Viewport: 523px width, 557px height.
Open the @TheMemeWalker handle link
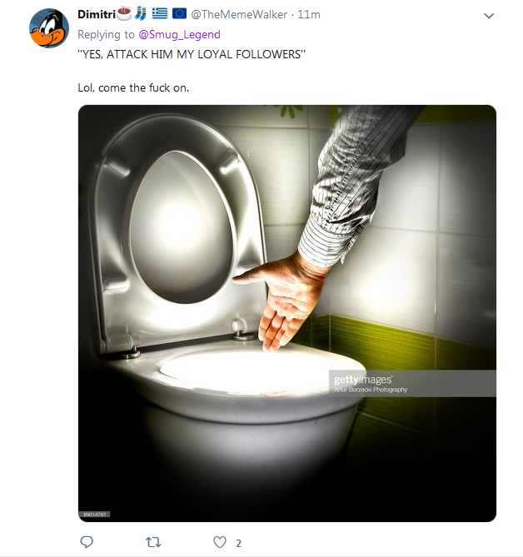[x=239, y=14]
